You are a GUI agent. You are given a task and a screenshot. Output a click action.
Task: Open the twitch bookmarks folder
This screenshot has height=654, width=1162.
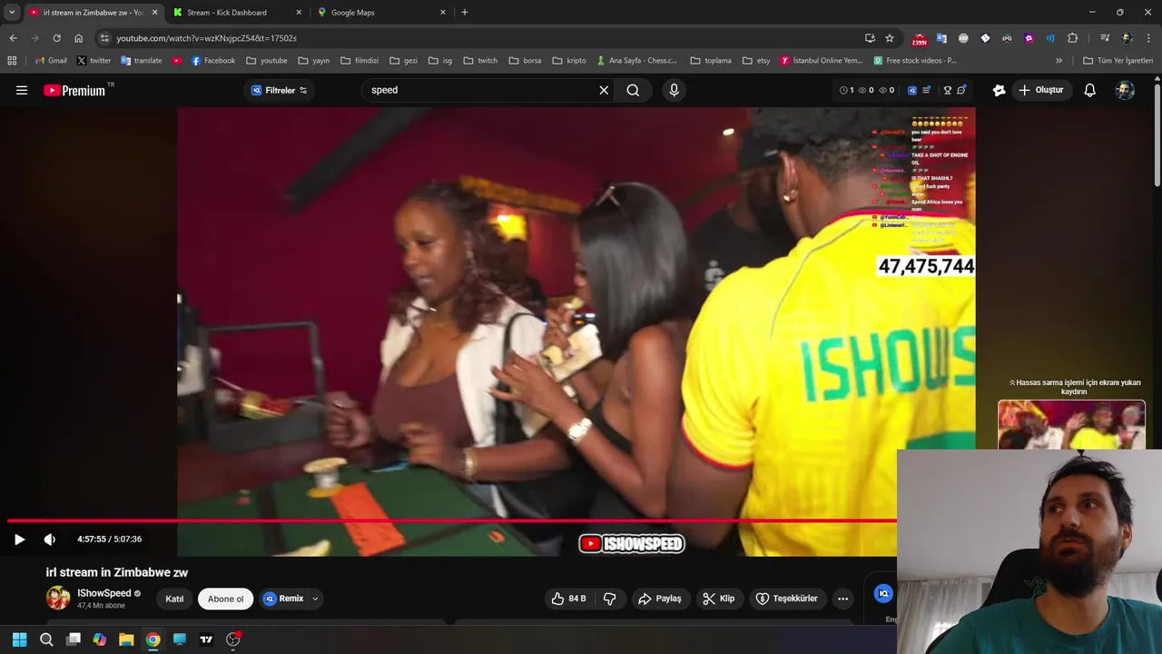pos(480,61)
